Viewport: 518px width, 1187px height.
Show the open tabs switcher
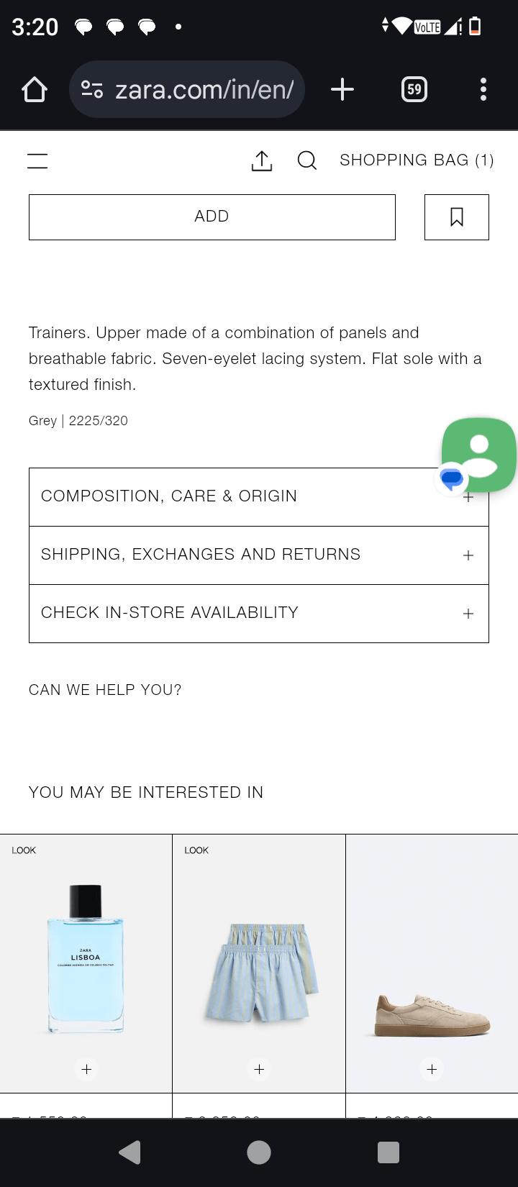click(x=414, y=90)
